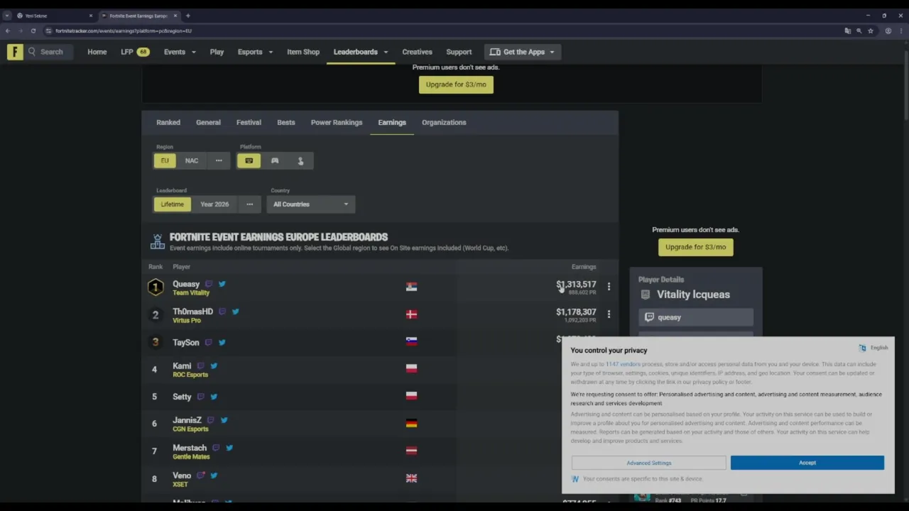Open Kami's Twitter icon

(x=214, y=366)
